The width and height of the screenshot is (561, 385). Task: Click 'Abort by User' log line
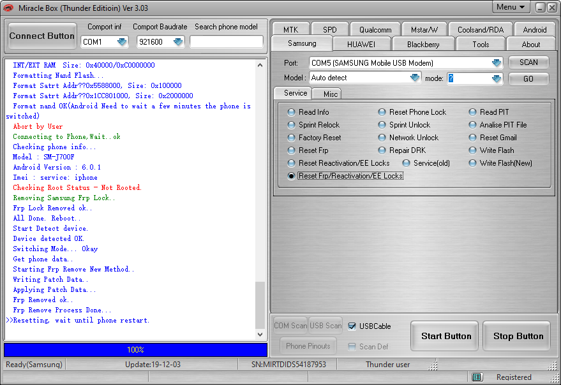coord(38,127)
